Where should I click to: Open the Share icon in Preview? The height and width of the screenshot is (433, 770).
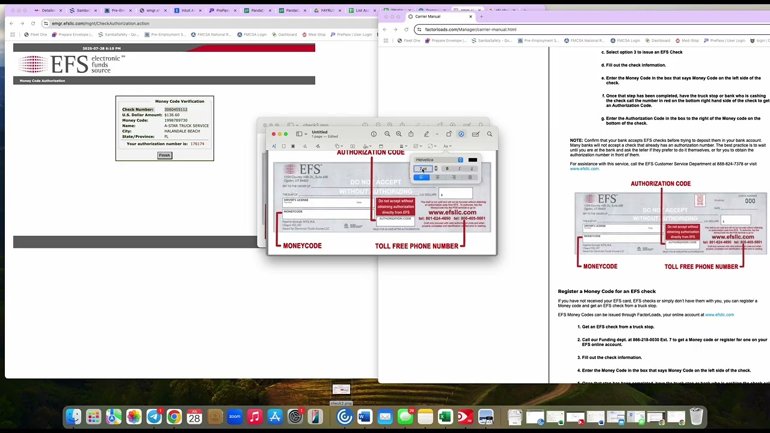[x=411, y=134]
